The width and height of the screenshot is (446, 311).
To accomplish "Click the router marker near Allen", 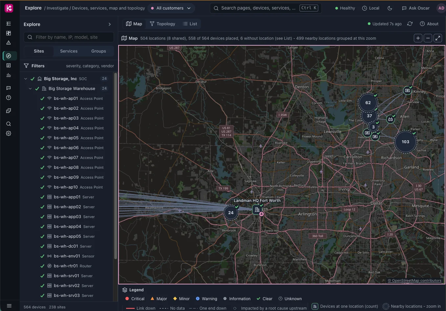I will click(x=390, y=119).
